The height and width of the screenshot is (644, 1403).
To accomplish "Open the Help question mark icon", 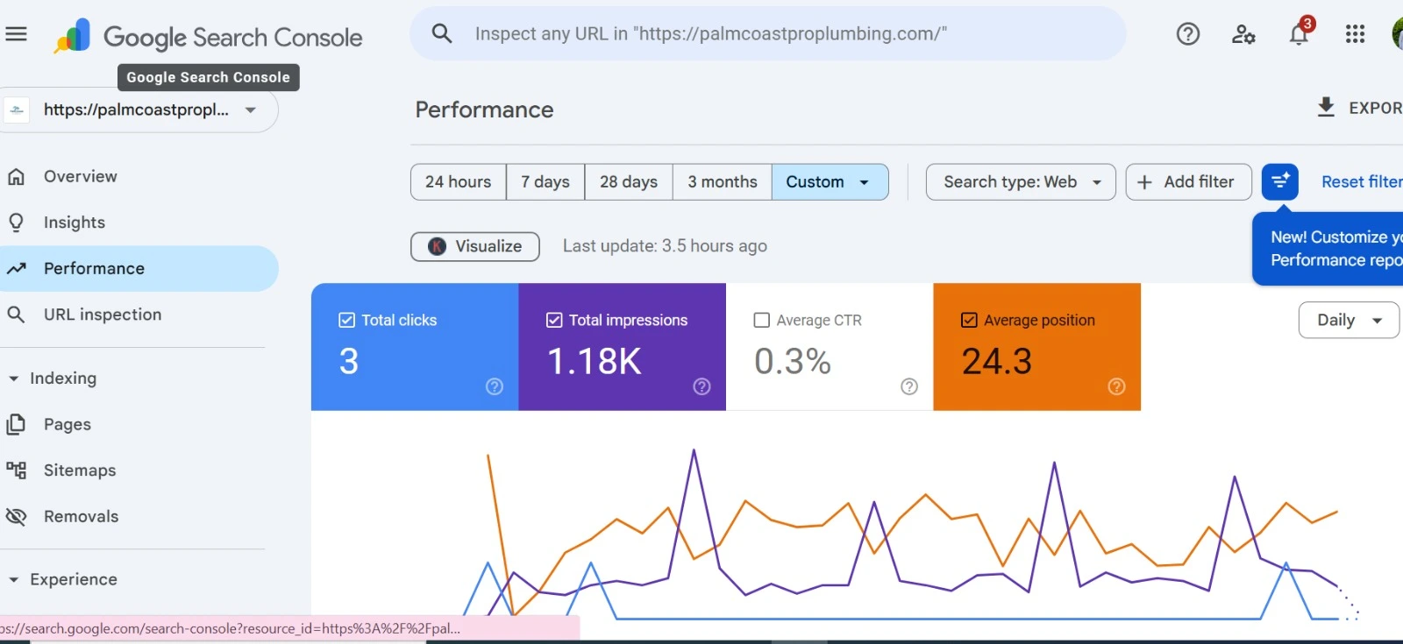I will [x=1188, y=34].
